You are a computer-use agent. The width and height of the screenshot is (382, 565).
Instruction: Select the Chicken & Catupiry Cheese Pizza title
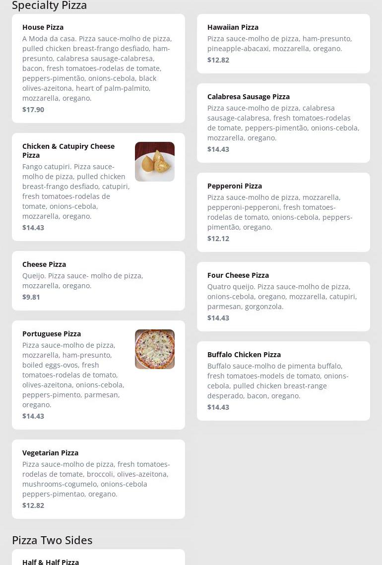click(68, 150)
